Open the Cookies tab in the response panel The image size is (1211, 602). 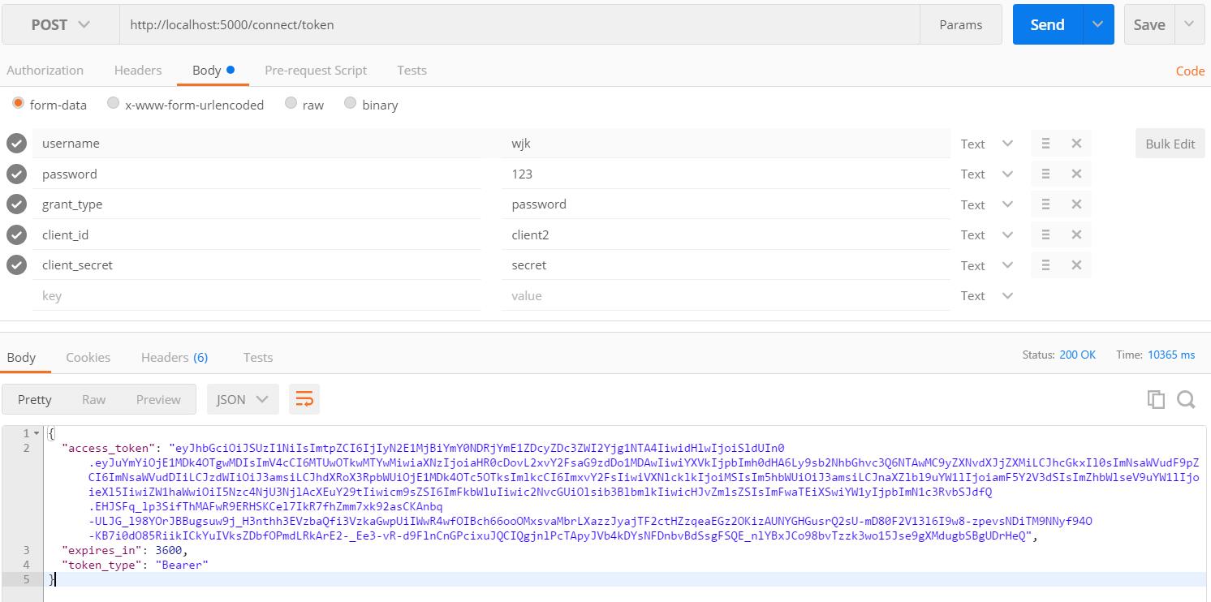(88, 357)
